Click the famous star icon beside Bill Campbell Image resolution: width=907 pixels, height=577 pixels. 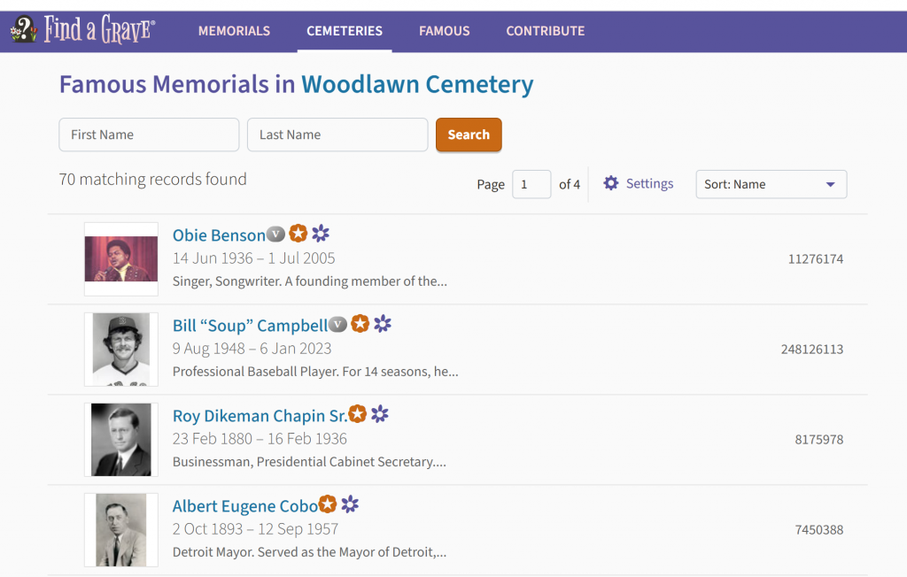[360, 323]
